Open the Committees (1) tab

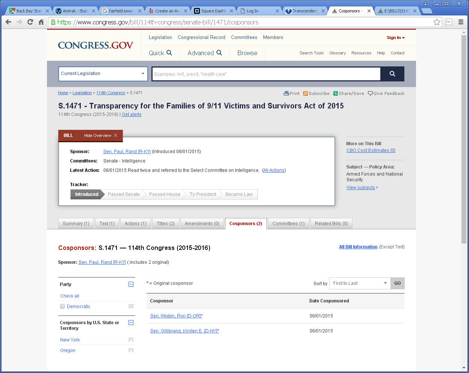point(289,224)
